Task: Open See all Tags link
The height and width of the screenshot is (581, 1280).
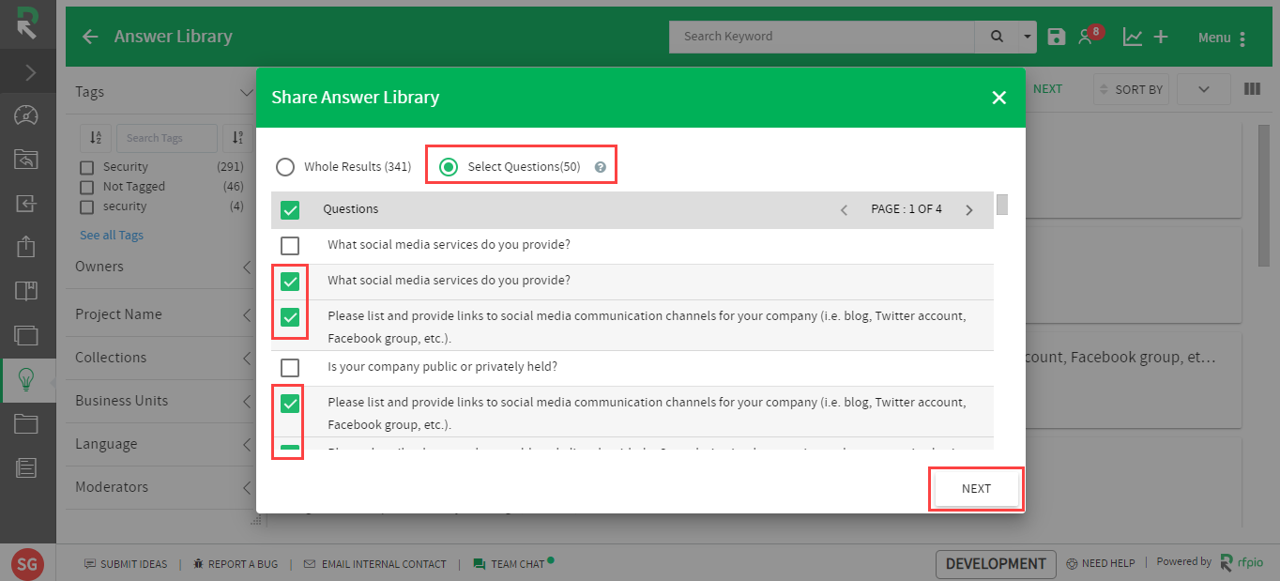Action: 112,235
